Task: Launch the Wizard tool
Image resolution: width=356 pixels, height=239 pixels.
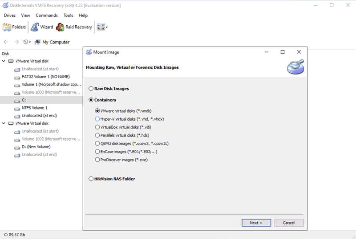Action: 42,27
